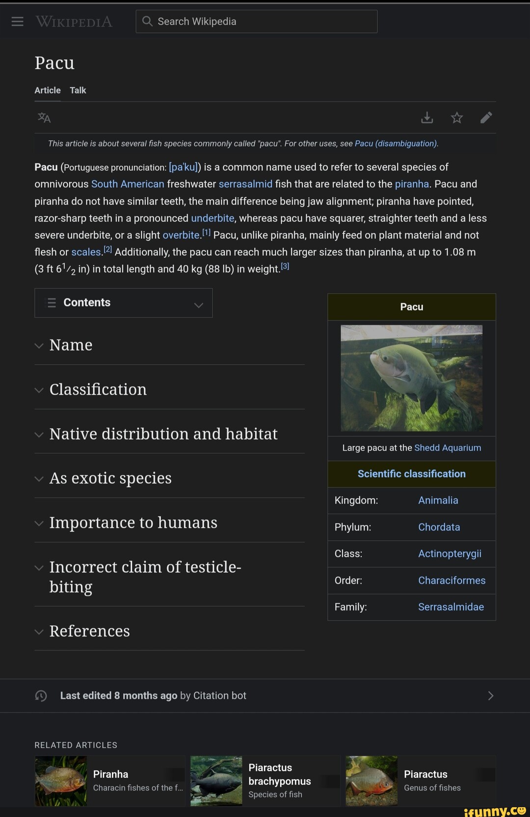Follow the Serrasalmidae family link
The height and width of the screenshot is (817, 530).
click(x=450, y=607)
